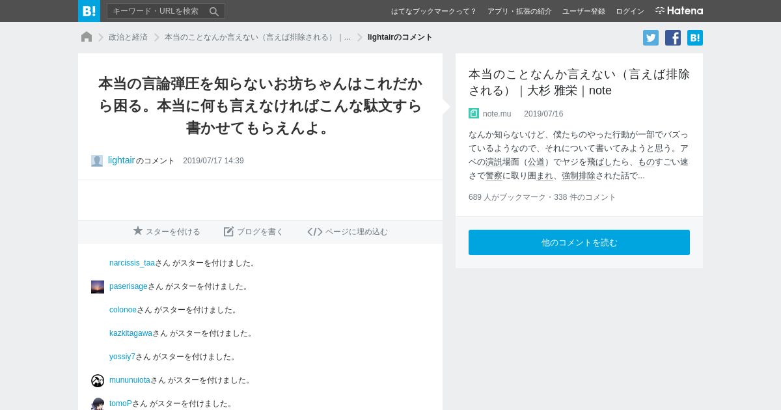Image resolution: width=781 pixels, height=410 pixels.
Task: Click the 強制排除 keyword link
Action: point(579,176)
